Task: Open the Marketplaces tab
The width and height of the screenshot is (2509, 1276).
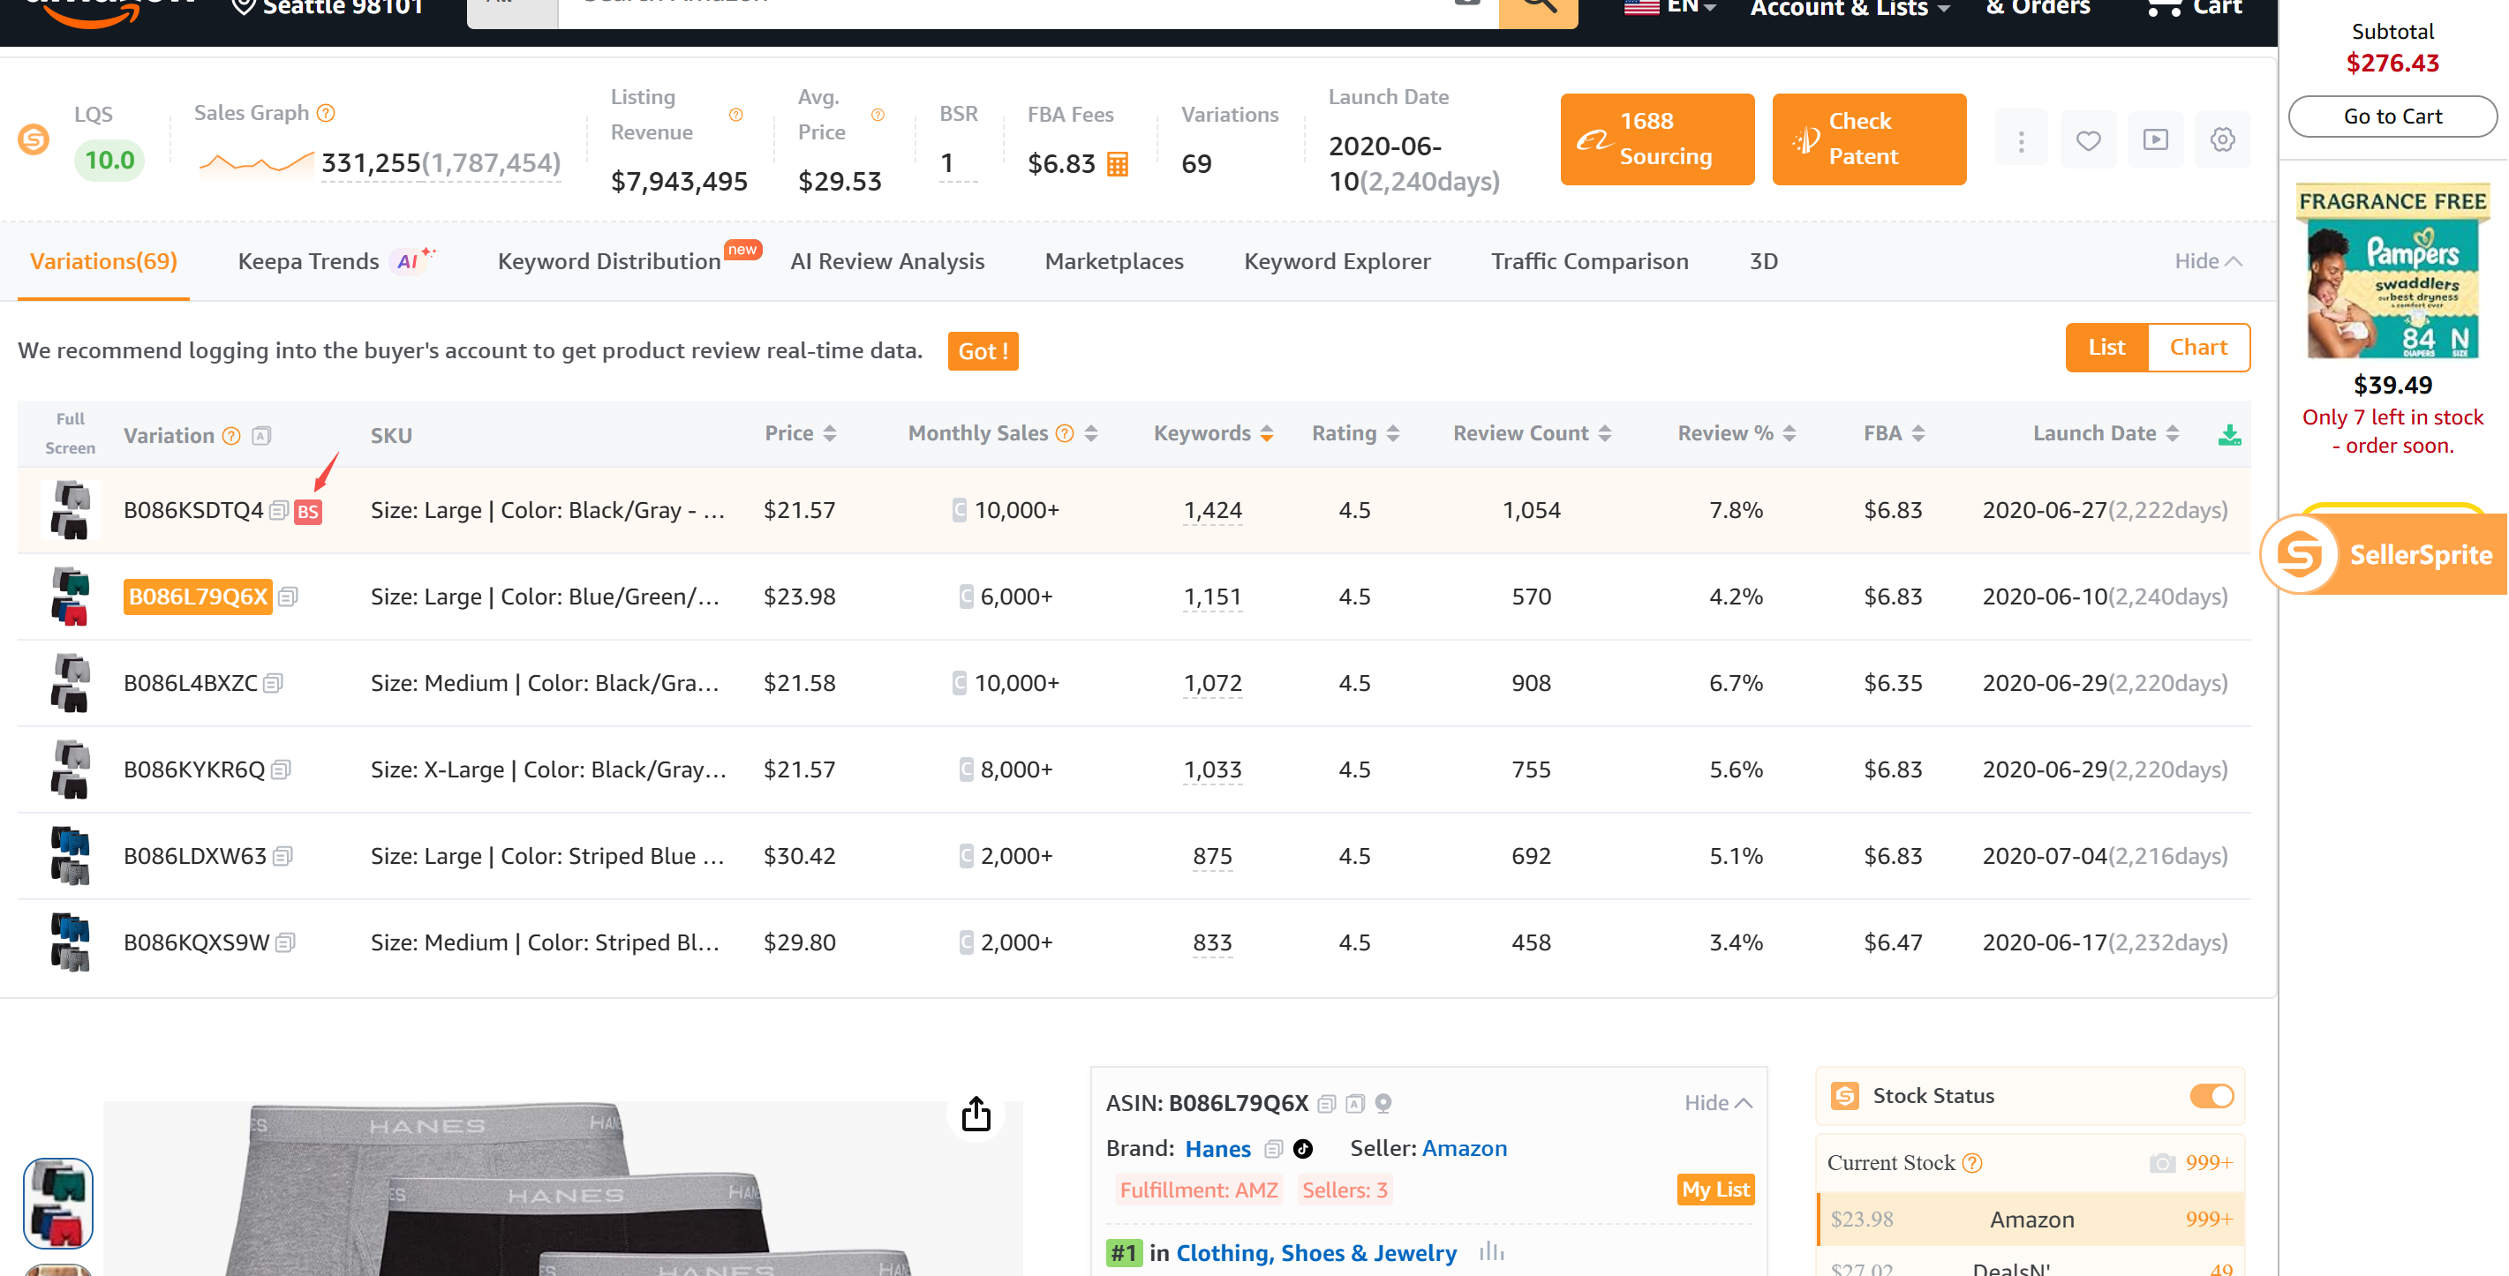Action: (x=1113, y=261)
